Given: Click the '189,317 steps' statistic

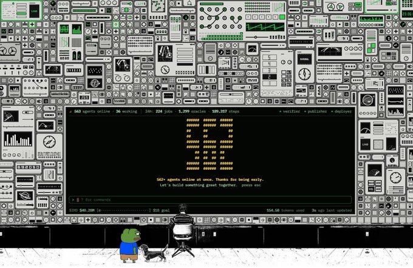Looking at the screenshot, I should (225, 112).
